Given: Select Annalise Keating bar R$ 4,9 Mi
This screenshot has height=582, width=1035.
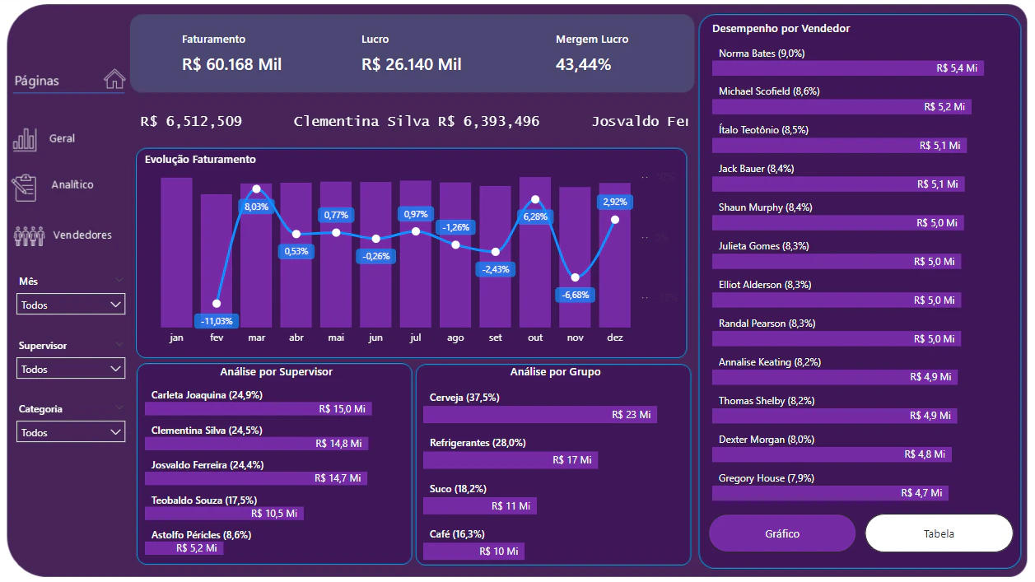Looking at the screenshot, I should pyautogui.click(x=835, y=376).
